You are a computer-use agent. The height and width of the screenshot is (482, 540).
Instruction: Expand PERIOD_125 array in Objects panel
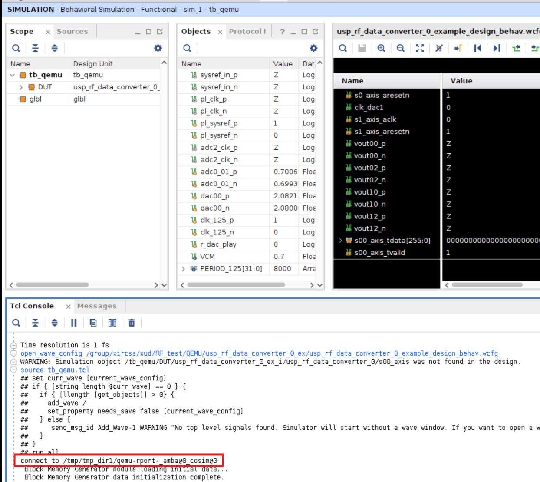[183, 269]
